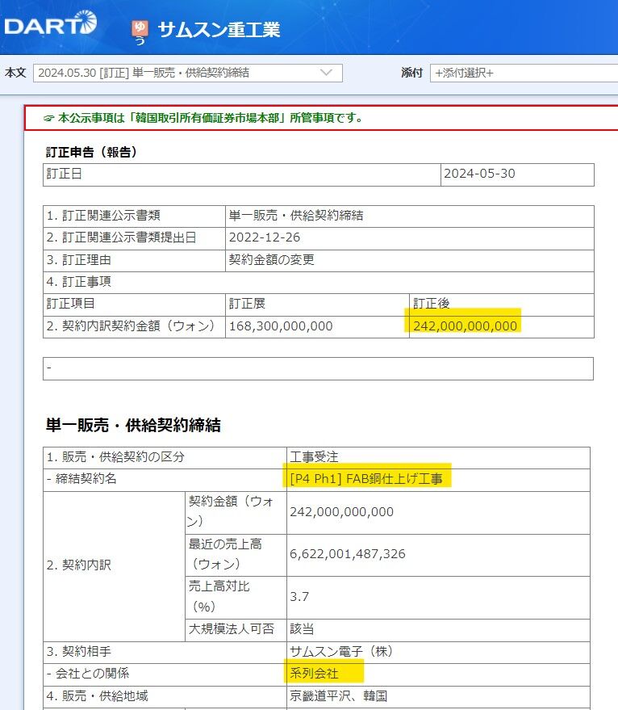Click the 3. 訂正理由 label cell
618x710 pixels.
pos(135,260)
